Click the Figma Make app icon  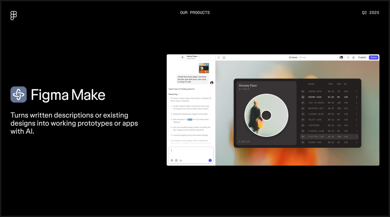19,95
